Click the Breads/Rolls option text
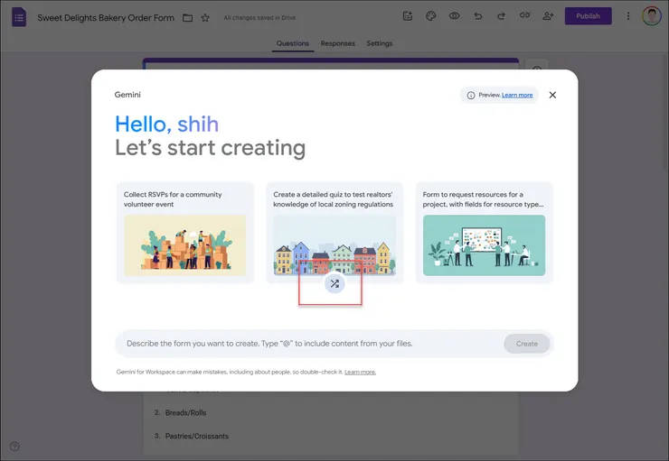669x461 pixels. pyautogui.click(x=185, y=412)
